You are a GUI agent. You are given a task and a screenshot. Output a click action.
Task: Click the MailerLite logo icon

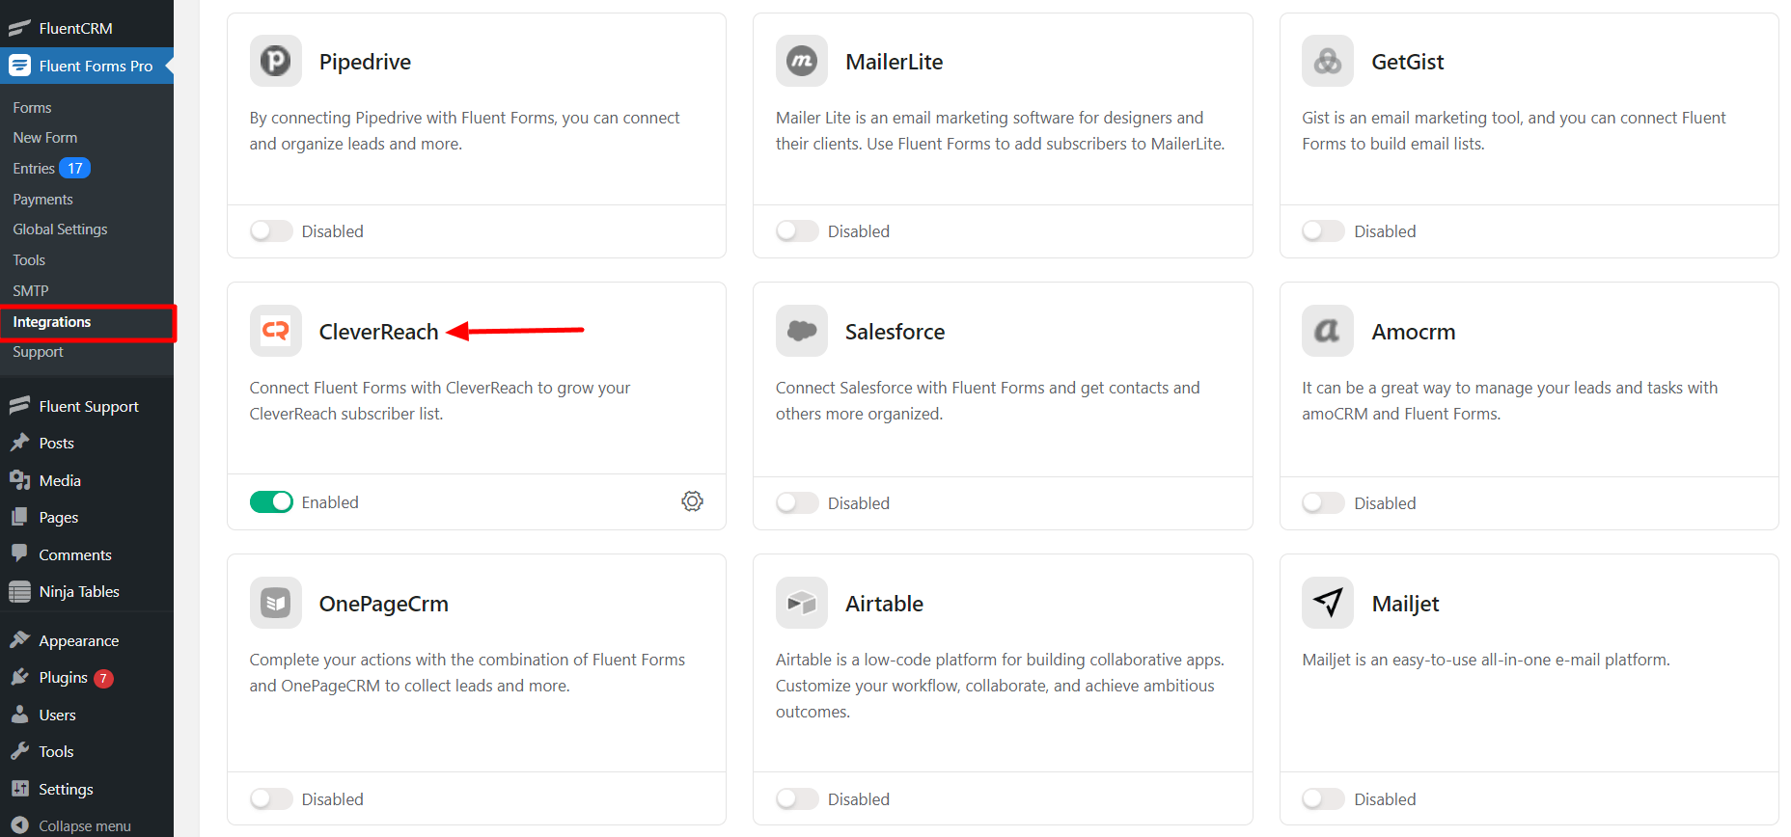click(x=802, y=62)
